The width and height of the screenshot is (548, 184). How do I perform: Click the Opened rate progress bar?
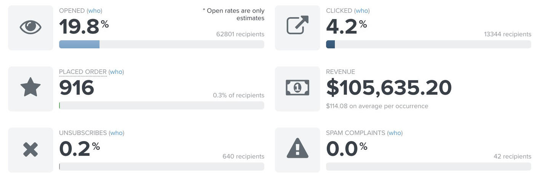pos(161,44)
